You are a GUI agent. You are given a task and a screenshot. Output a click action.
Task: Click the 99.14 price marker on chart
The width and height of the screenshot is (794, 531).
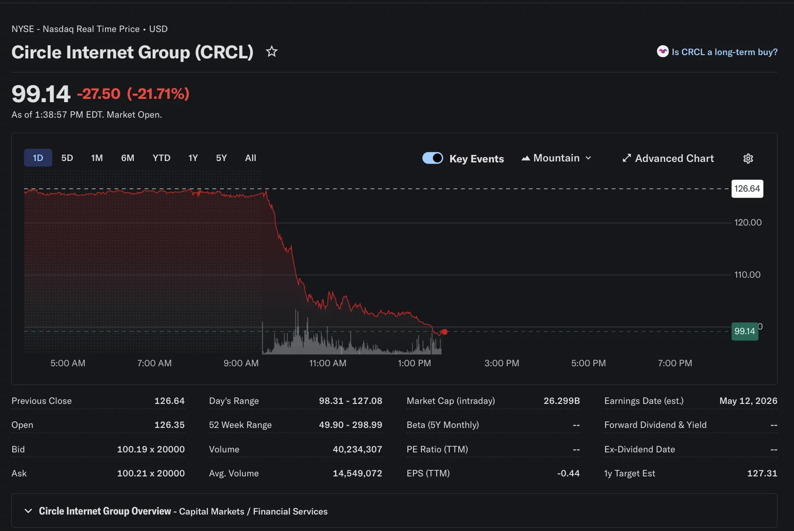[x=745, y=331]
